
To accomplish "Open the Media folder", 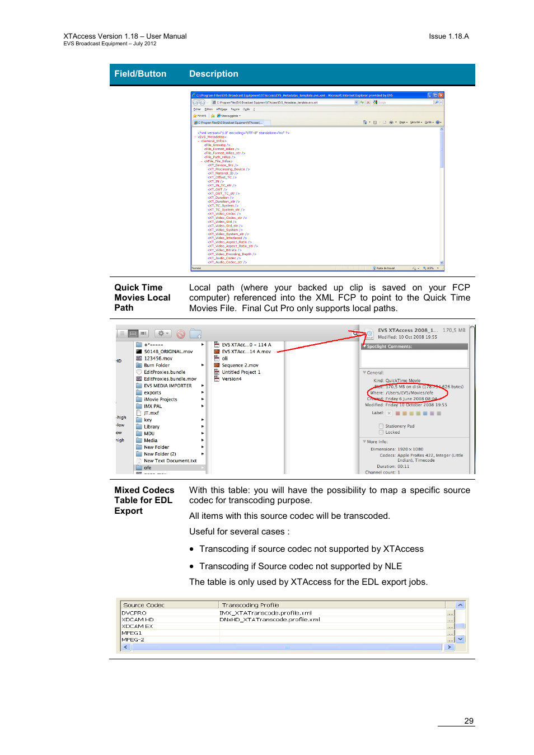I will (147, 440).
